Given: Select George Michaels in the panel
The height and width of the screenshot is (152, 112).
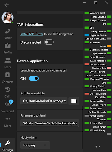Looking at the screenshot, I should [x=96, y=50].
